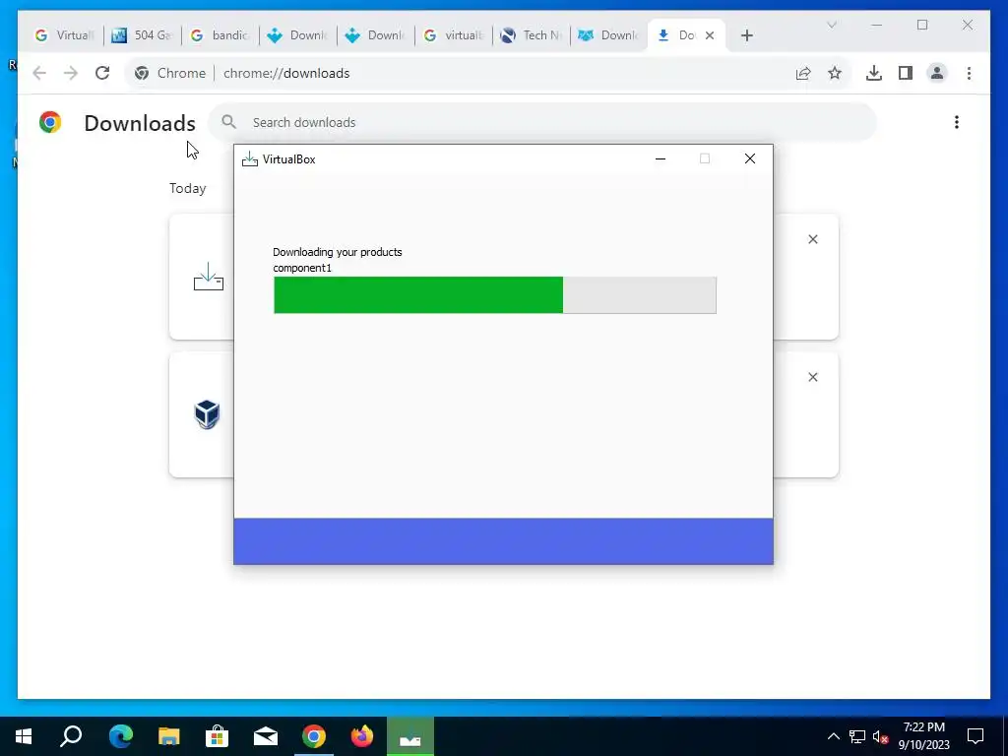The image size is (1008, 756).
Task: Launch Microsoft Edge from taskbar
Action: (120, 736)
